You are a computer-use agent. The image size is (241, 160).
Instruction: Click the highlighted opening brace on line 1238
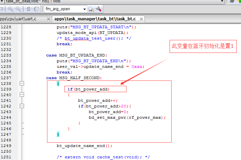coord(58,83)
